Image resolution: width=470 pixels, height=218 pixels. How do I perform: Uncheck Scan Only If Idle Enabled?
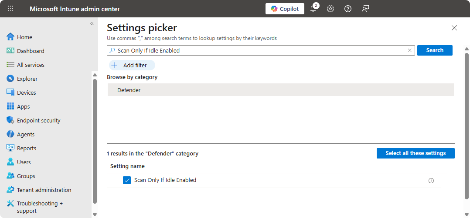tap(127, 180)
